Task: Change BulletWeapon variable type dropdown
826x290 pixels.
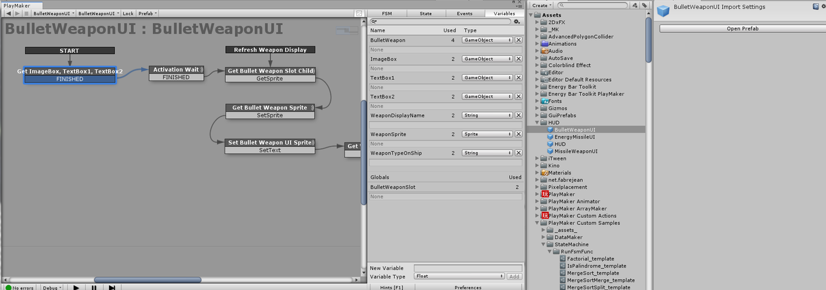Action: tap(487, 40)
